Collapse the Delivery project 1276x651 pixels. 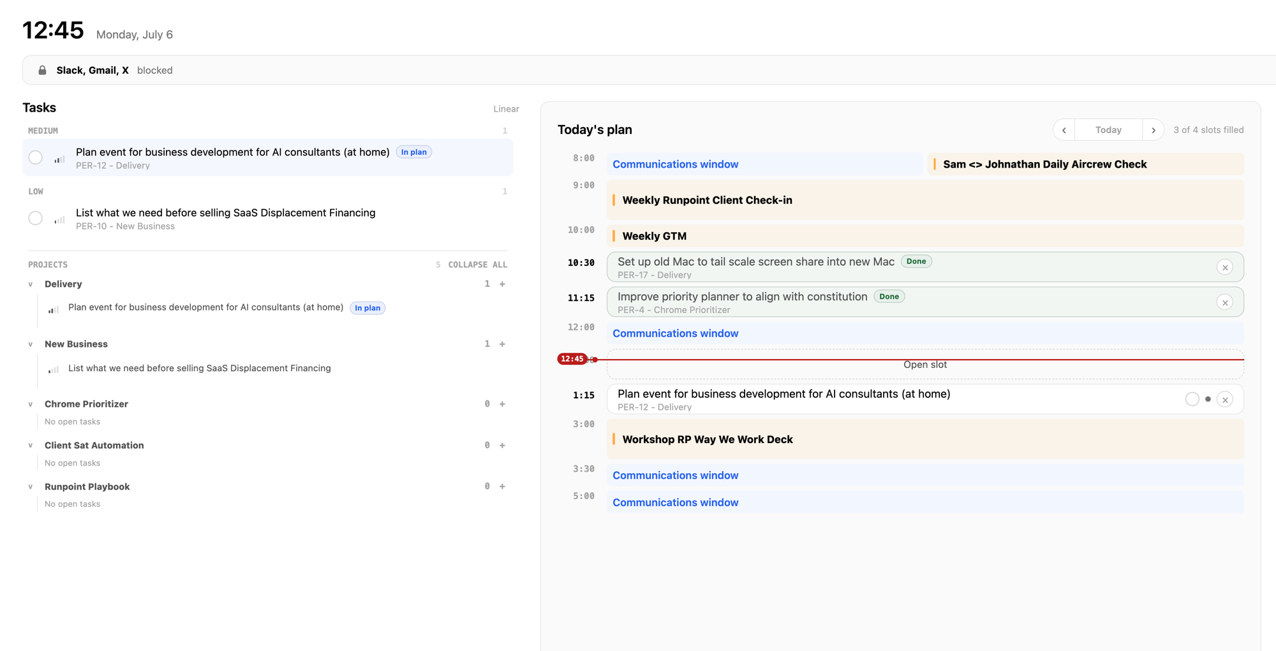tap(30, 284)
